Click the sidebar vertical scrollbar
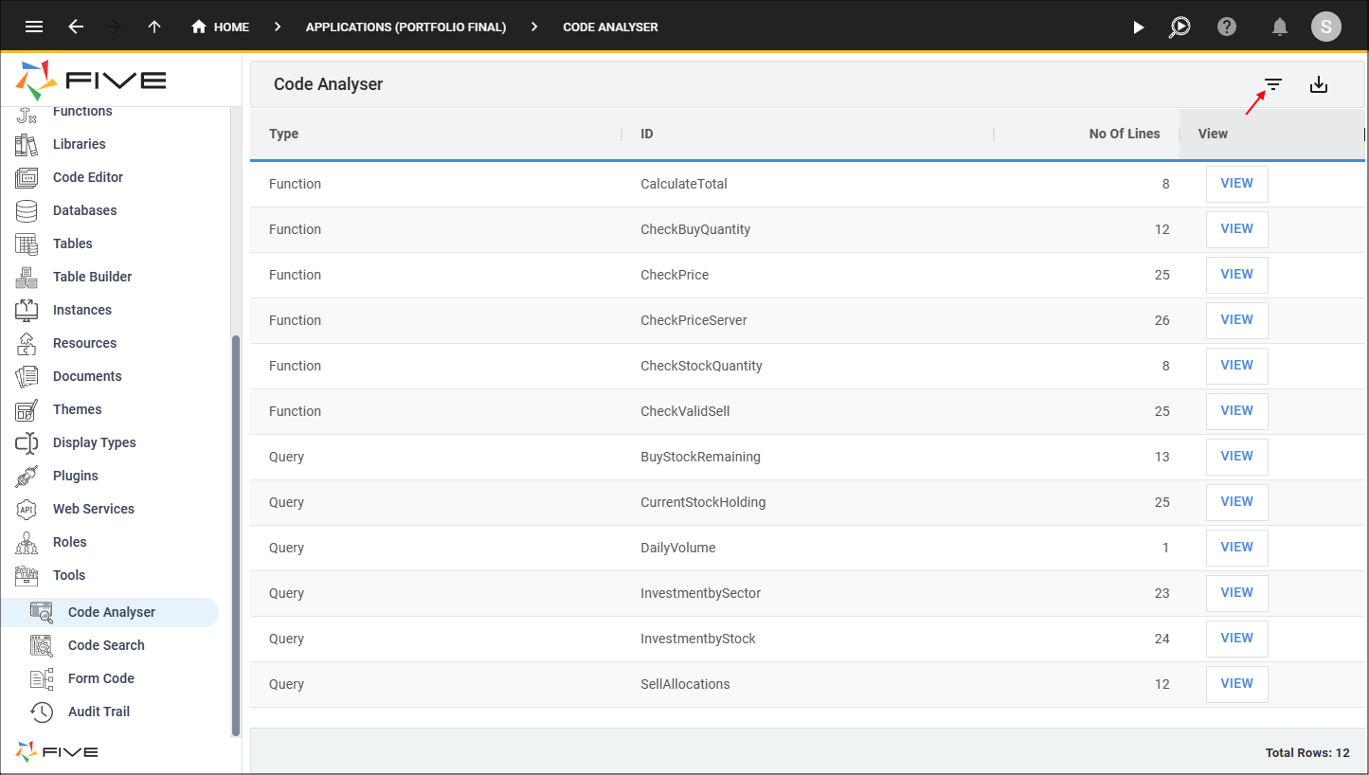 click(236, 535)
